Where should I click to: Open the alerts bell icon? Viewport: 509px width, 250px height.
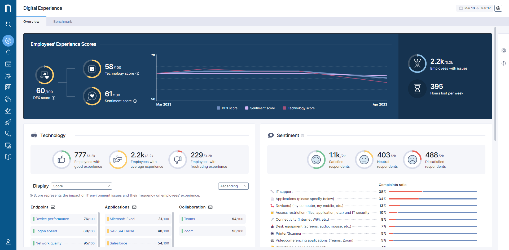pyautogui.click(x=8, y=52)
